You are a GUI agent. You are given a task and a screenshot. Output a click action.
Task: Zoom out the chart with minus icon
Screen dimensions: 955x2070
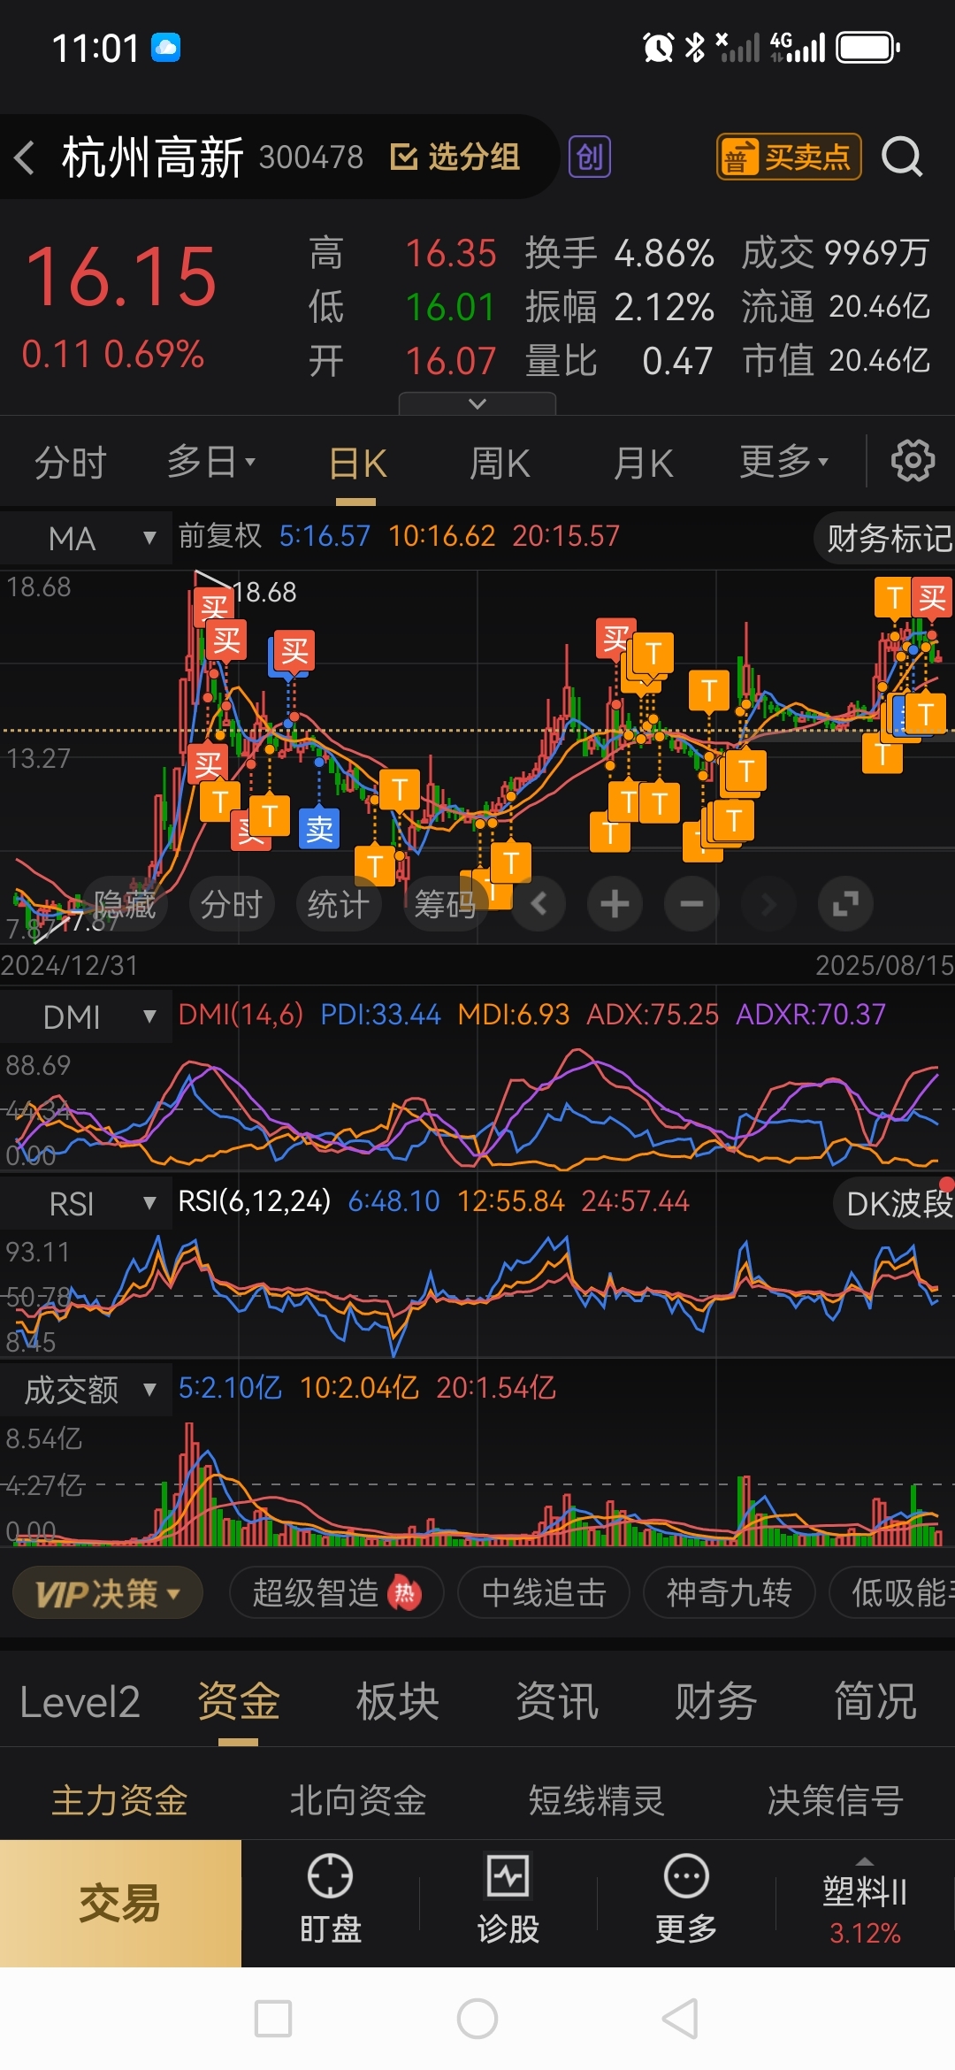tap(691, 904)
